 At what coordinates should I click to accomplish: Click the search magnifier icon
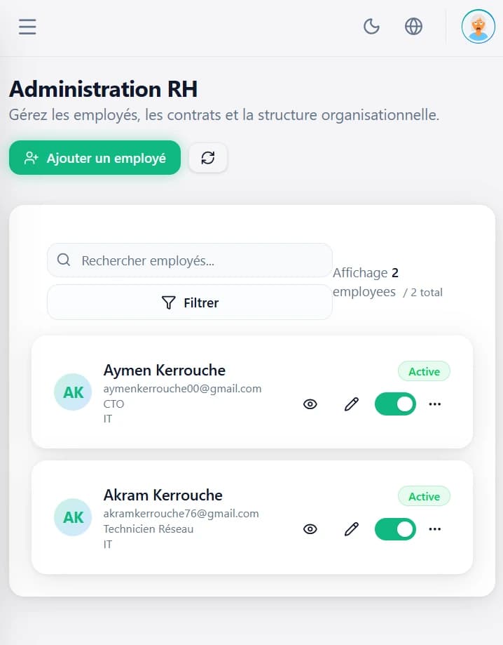pyautogui.click(x=64, y=260)
